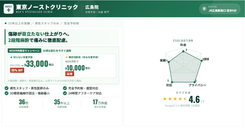
Task: Click the checkmark for 24時間アフターケア対応
Action: coord(65,93)
